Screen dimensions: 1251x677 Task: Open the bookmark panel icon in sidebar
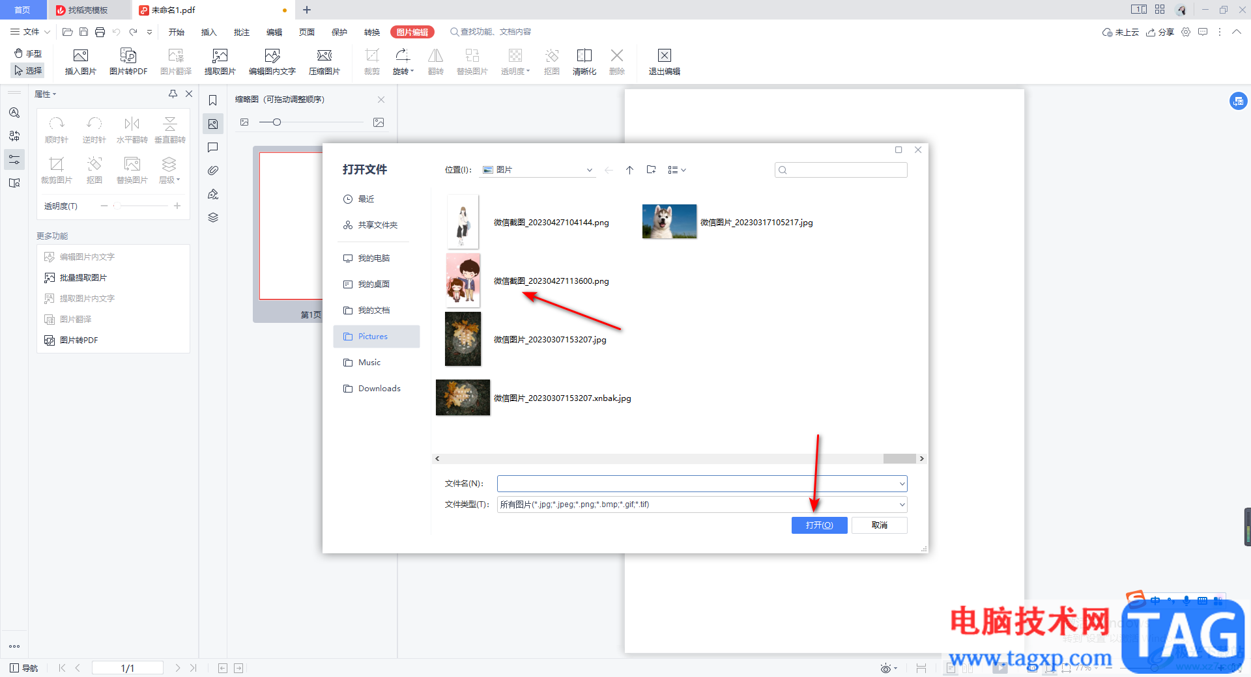click(x=213, y=100)
